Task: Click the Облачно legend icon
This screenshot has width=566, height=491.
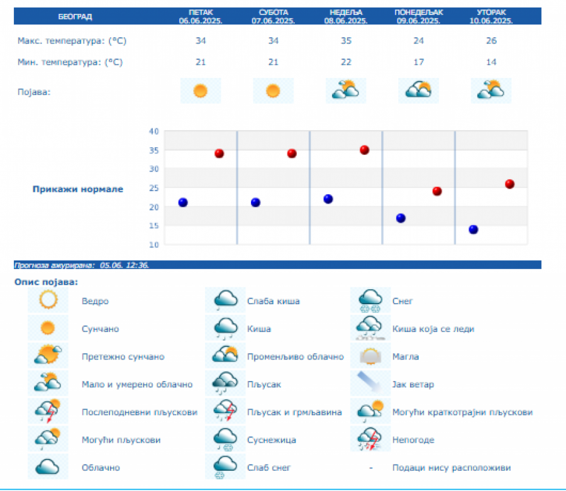Action: coord(48,468)
